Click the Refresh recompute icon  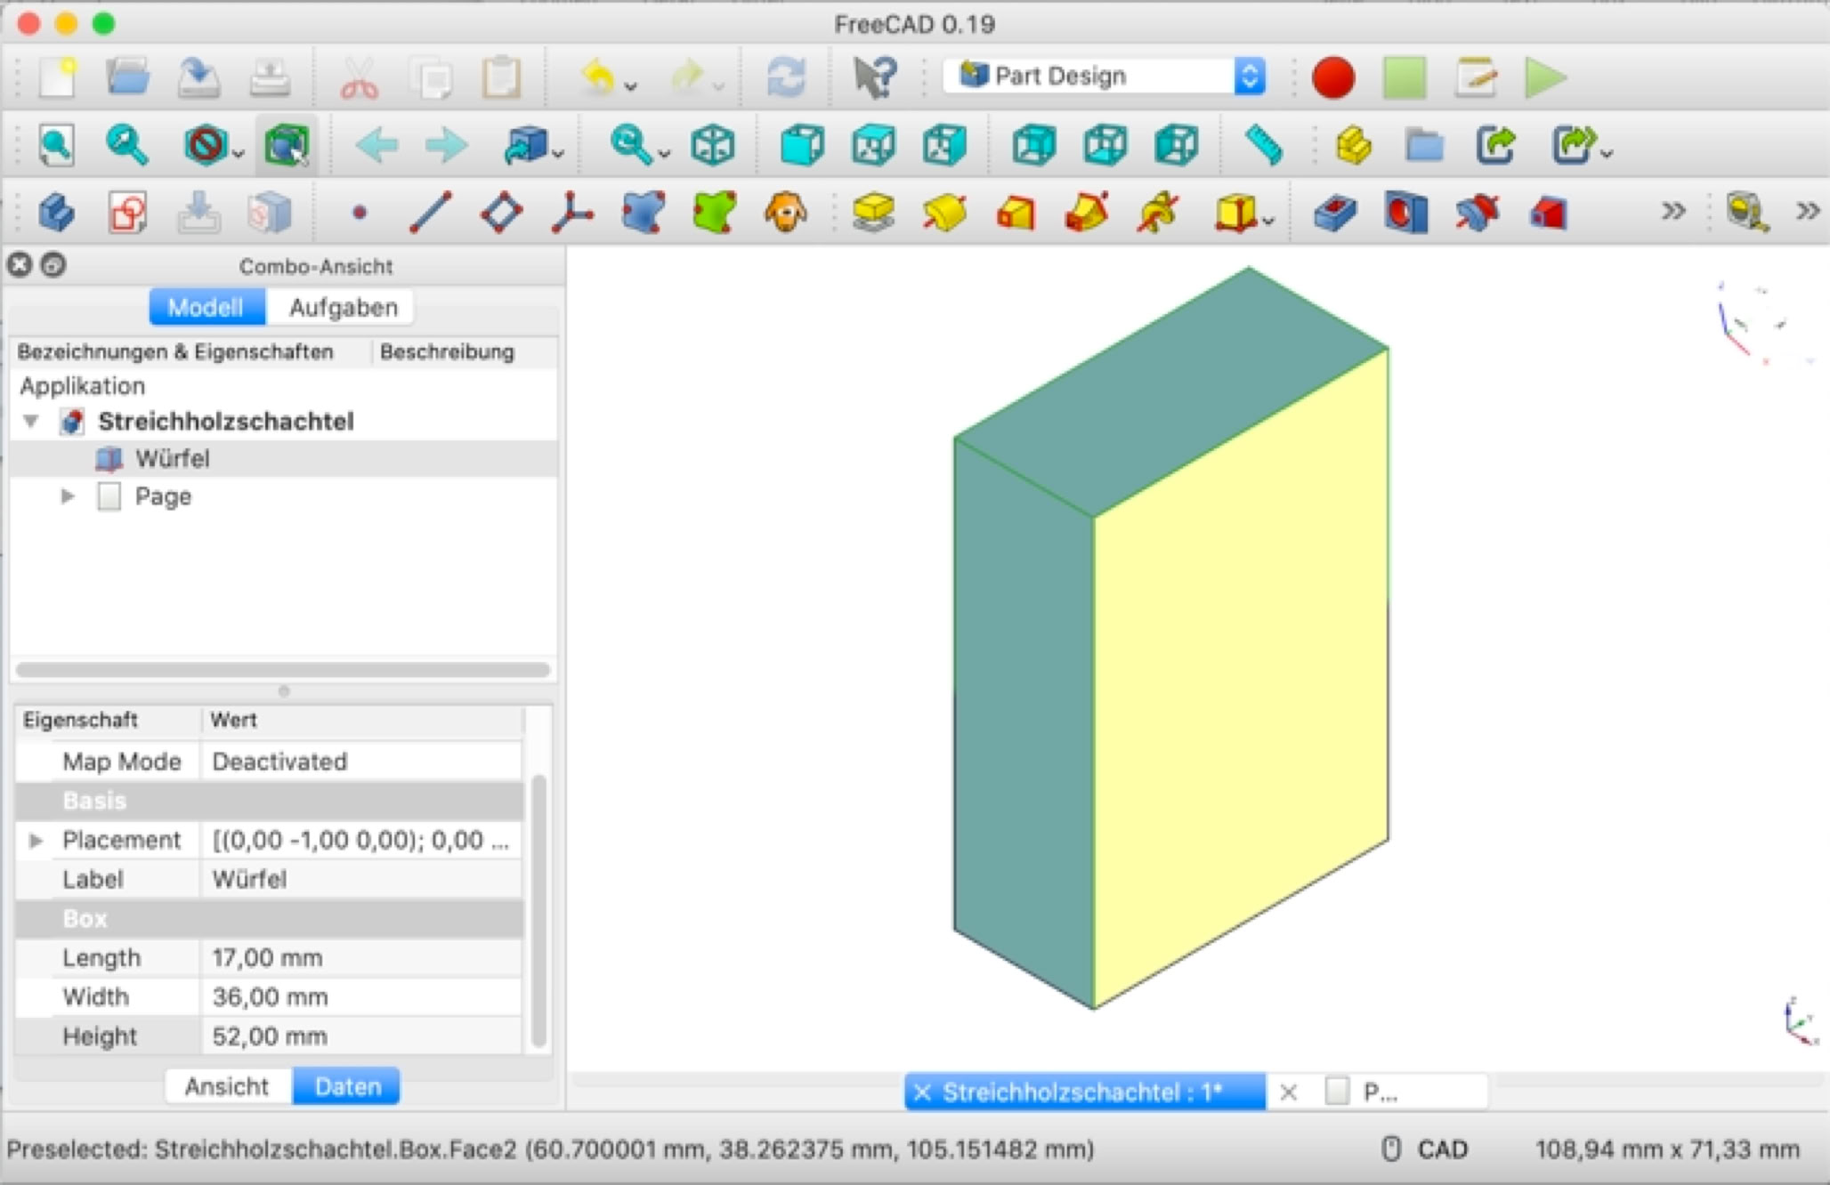[787, 77]
